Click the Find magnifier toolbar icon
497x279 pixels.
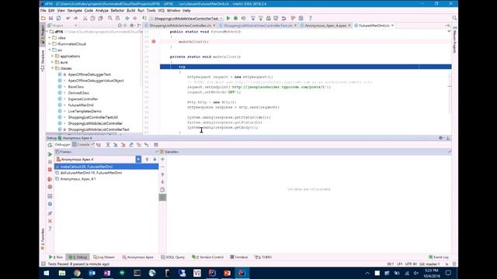110,19
